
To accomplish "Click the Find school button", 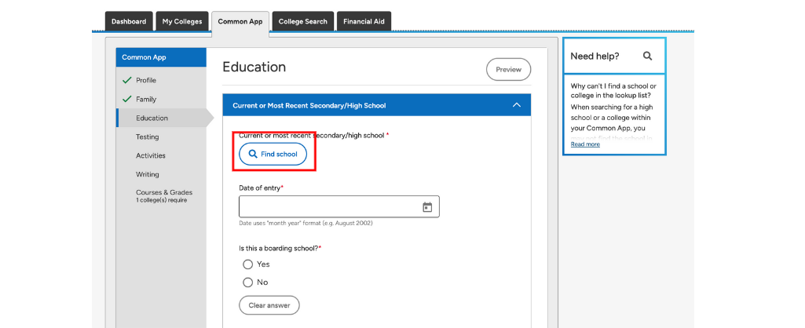I will 273,154.
